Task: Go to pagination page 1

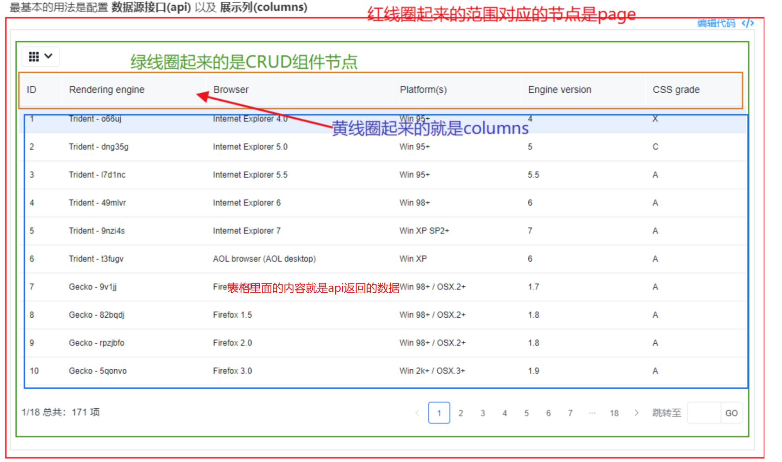Action: point(439,413)
